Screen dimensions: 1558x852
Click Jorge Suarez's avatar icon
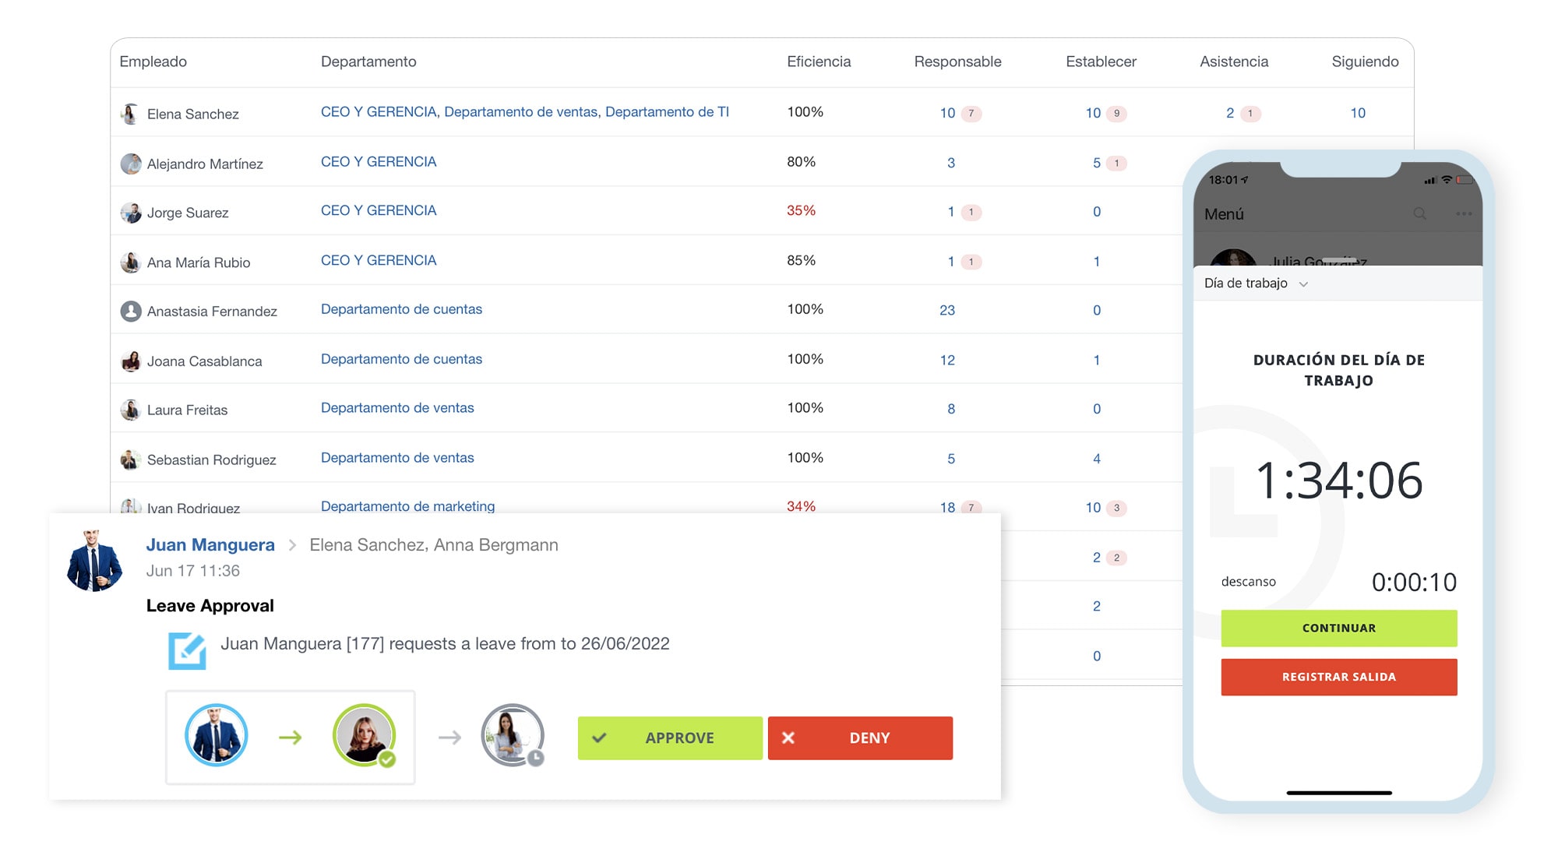130,213
